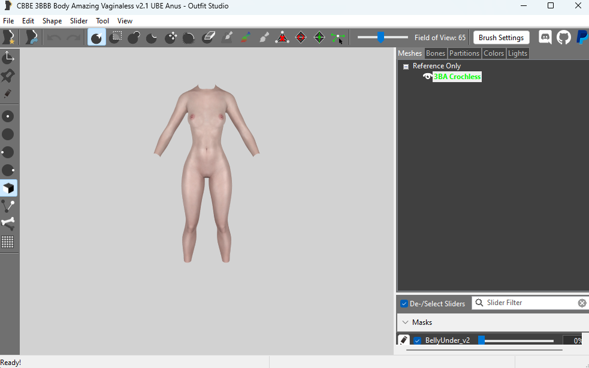Open the Tool menu
The width and height of the screenshot is (589, 368).
click(102, 20)
